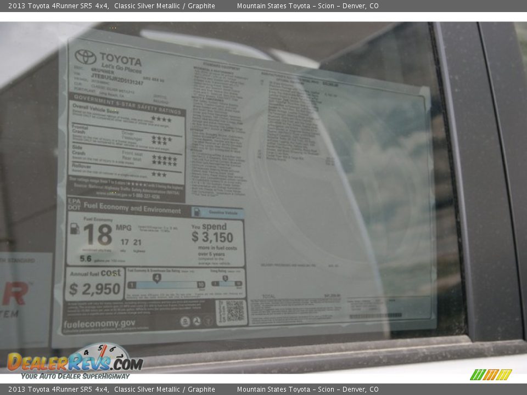This screenshot has height=395, width=527.
Task: Click the VIN "JTEBU5JR2D5131247"
Action: point(117,80)
